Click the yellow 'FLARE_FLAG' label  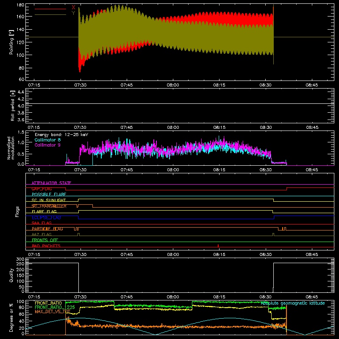[x=44, y=211]
